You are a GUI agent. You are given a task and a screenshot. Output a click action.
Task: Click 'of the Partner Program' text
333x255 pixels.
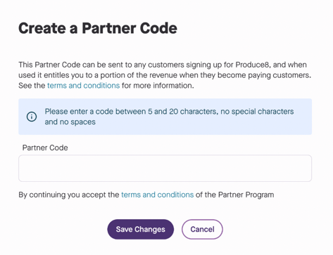pyautogui.click(x=234, y=195)
